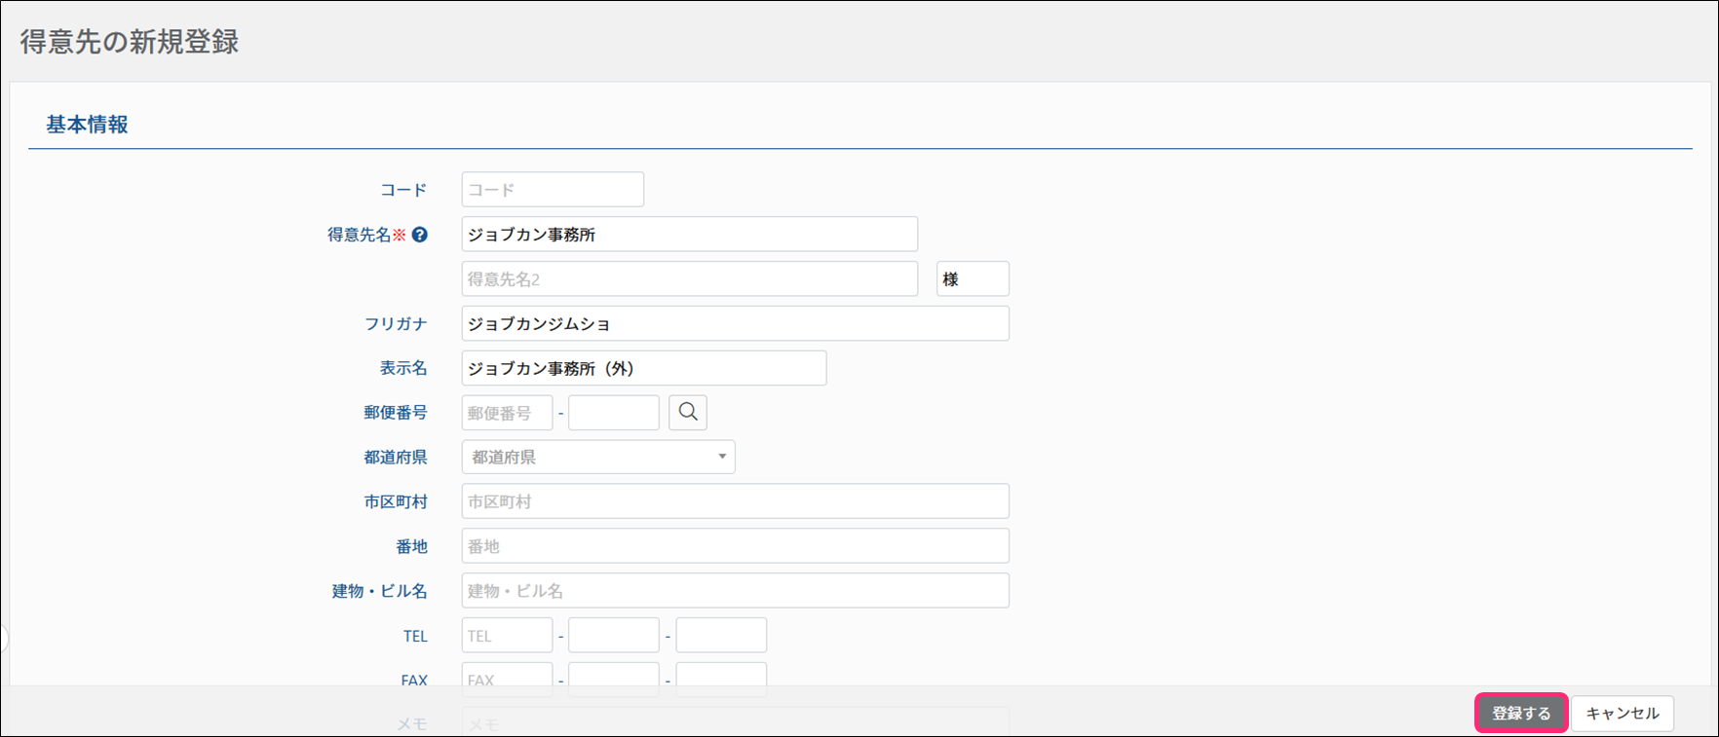The width and height of the screenshot is (1719, 737).
Task: Click the 得意先名 field containing ジョブカン事務所
Action: coord(689,235)
